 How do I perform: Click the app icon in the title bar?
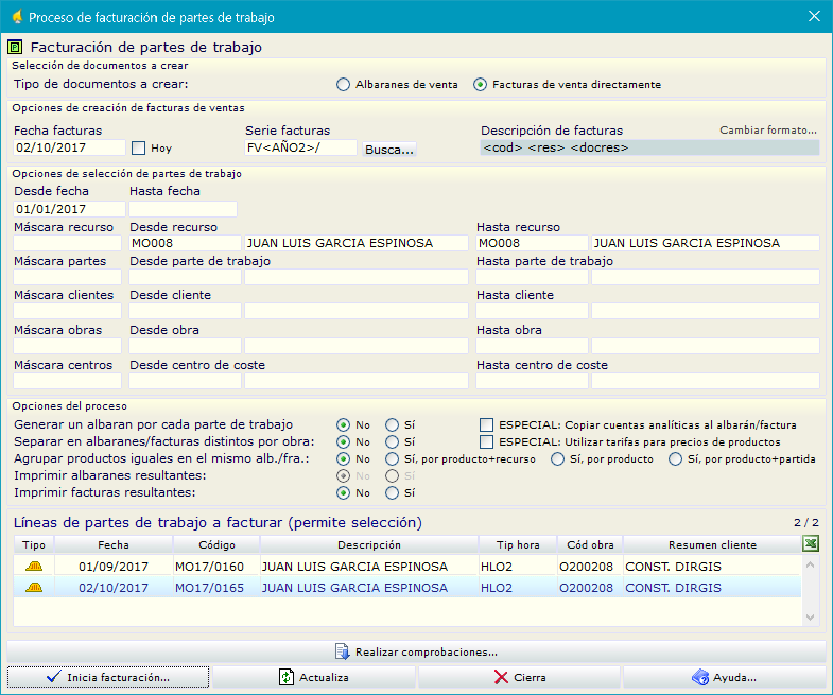pos(18,16)
